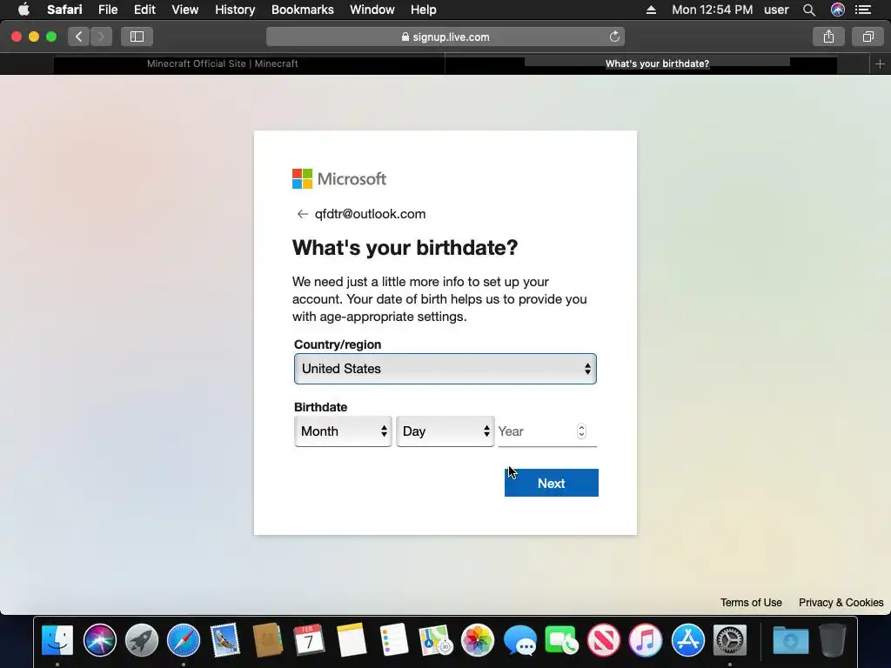Image resolution: width=891 pixels, height=668 pixels.
Task: Open Siri from the menu bar
Action: [x=838, y=10]
